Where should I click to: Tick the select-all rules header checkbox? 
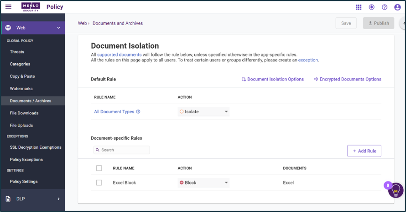(99, 168)
